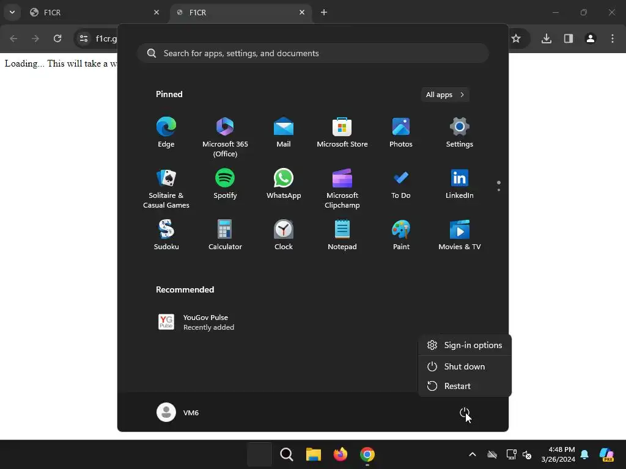This screenshot has width=626, height=469.
Task: Open Chrome three-dot menu
Action: 613,38
